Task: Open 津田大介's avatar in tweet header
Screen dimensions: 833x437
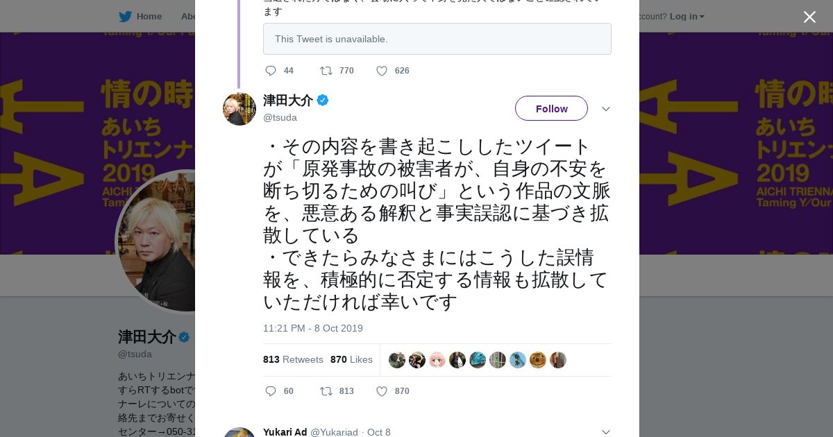Action: click(239, 109)
